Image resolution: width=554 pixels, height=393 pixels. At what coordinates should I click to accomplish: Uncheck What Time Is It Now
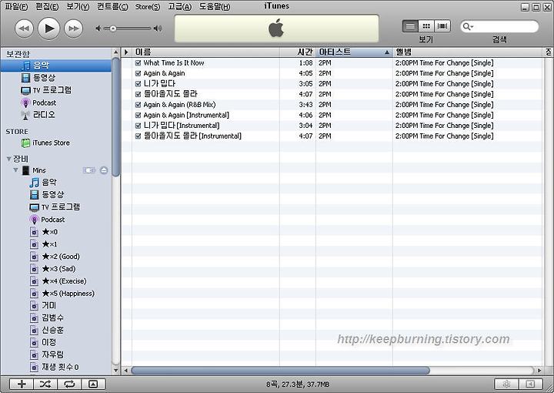138,63
